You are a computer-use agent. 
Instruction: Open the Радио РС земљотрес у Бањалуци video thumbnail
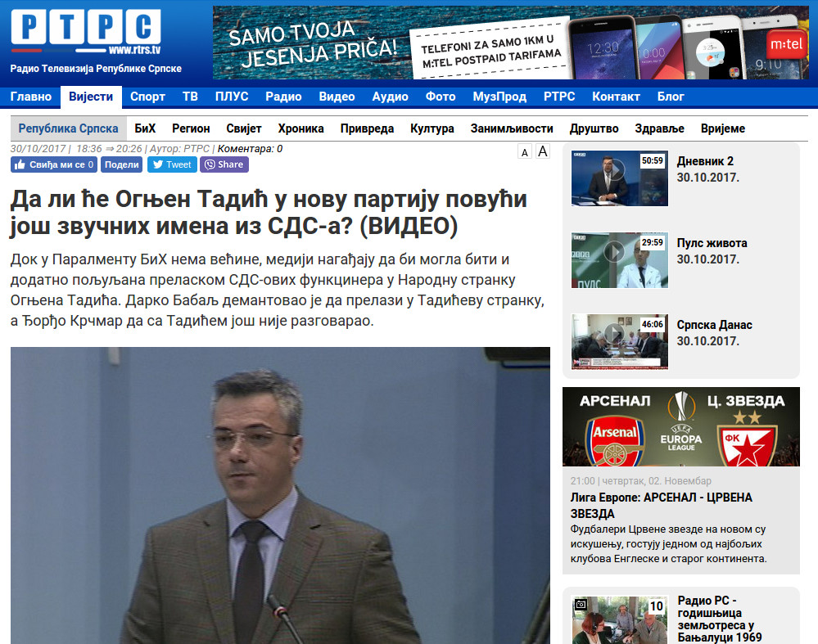coord(620,619)
